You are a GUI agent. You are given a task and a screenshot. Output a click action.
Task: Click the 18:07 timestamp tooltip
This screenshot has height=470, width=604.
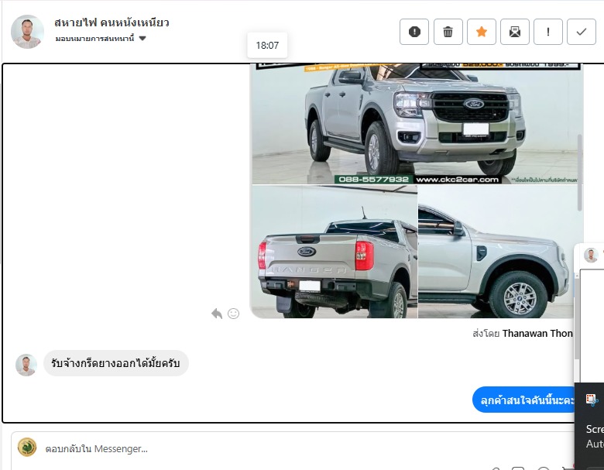coord(267,46)
